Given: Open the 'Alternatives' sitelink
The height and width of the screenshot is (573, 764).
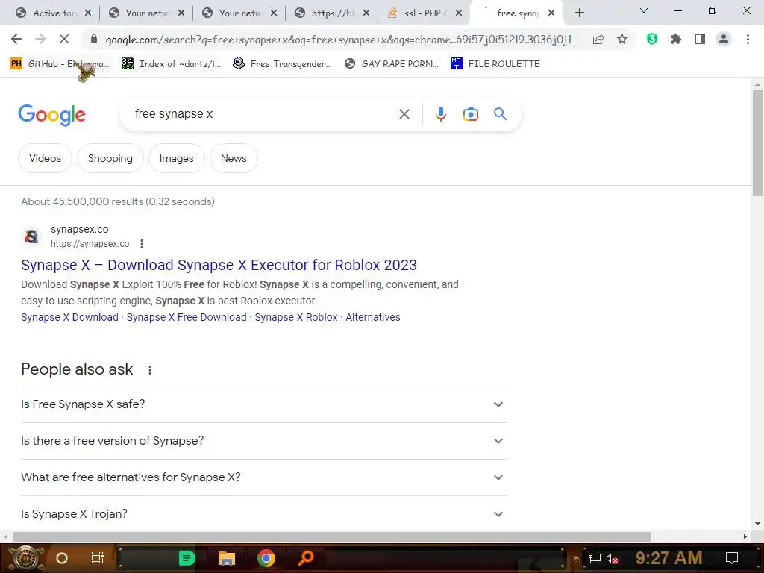Looking at the screenshot, I should point(373,317).
